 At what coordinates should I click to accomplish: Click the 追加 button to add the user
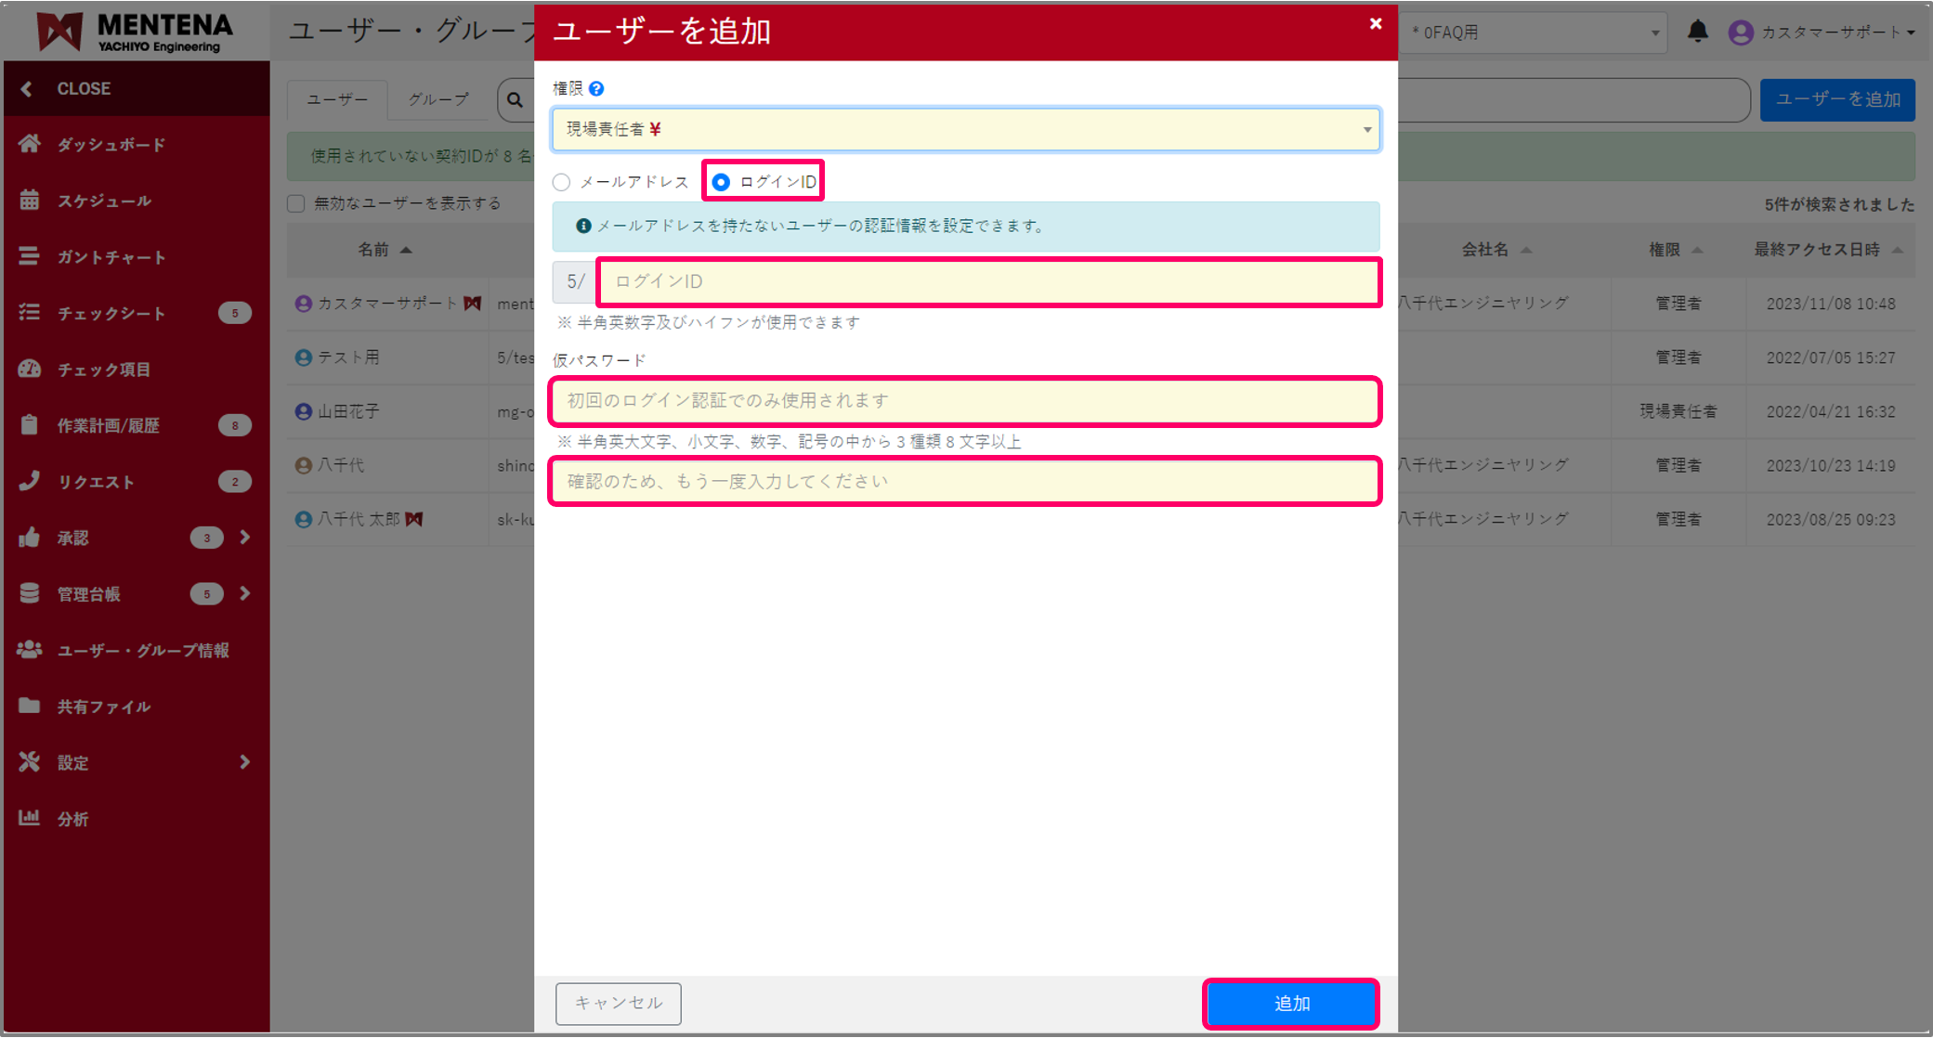click(x=1291, y=1004)
